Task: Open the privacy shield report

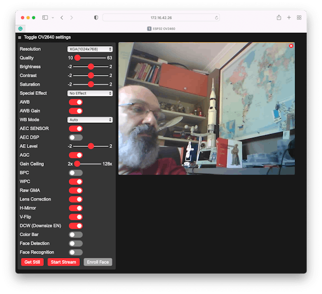Action: point(96,17)
